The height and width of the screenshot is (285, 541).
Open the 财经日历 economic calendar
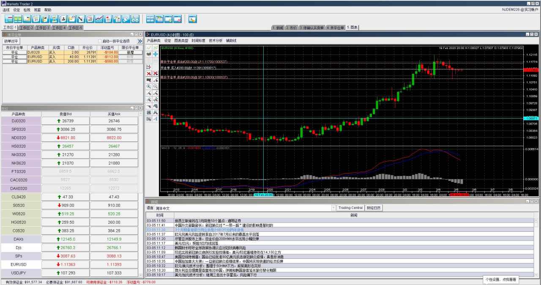point(374,208)
